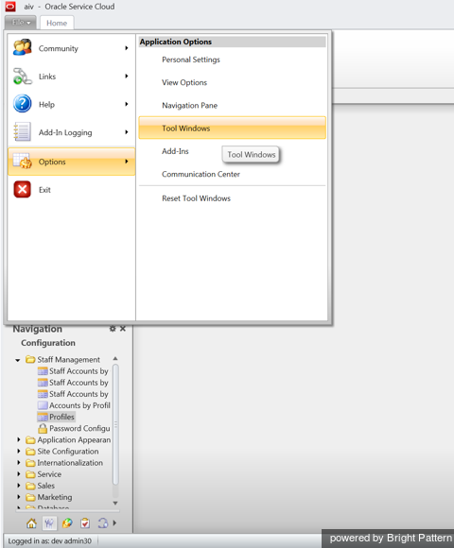Viewport: 454px width, 548px height.
Task: Open the File dropdown button
Action: [x=21, y=23]
